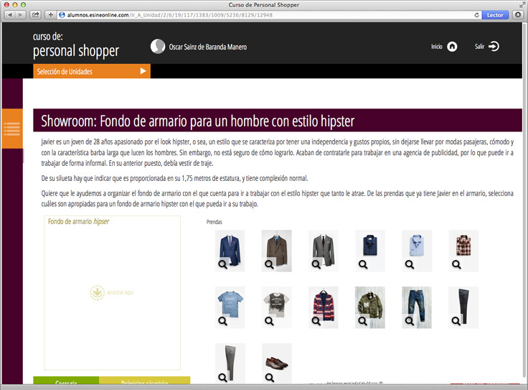The height and width of the screenshot is (390, 528).
Task: Click magnifier on the brown tweed blazer
Action: click(x=269, y=264)
